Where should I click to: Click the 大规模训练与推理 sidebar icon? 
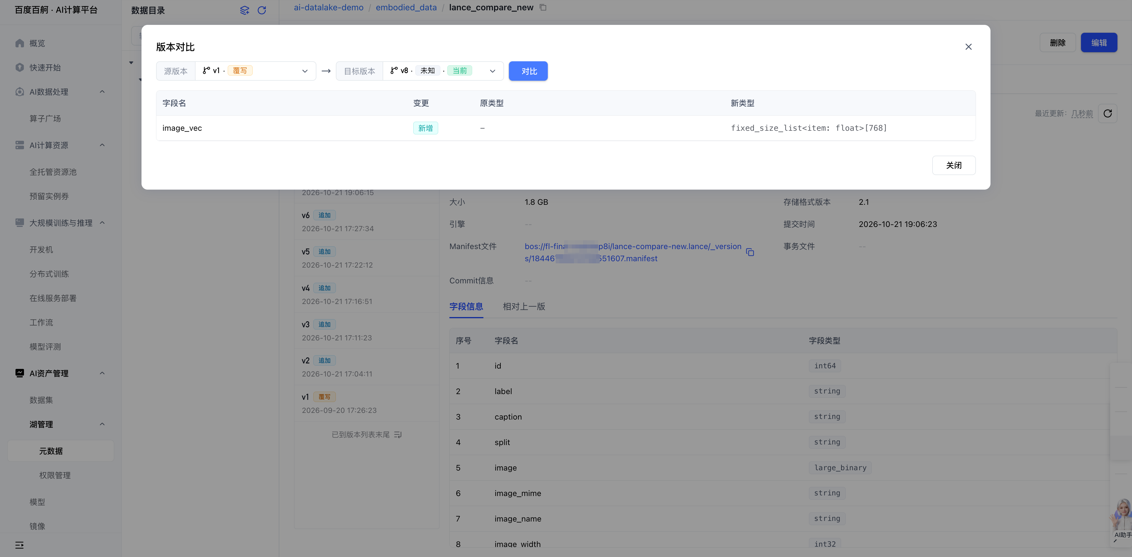point(19,223)
